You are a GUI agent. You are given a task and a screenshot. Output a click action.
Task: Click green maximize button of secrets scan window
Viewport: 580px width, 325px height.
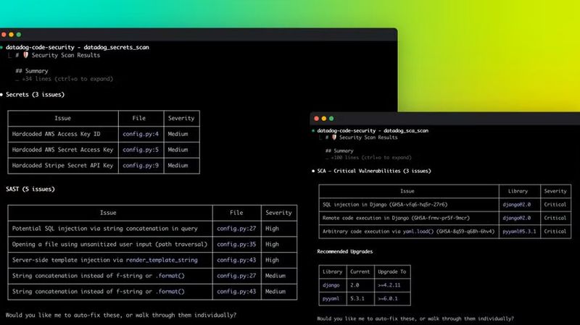point(19,35)
